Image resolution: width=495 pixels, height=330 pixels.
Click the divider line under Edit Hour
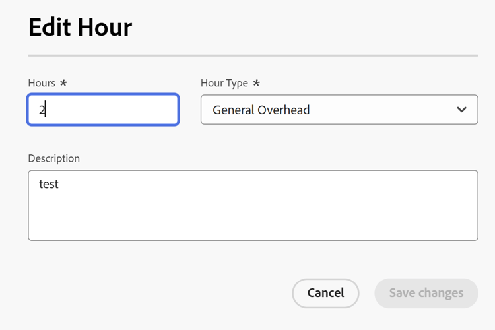(x=253, y=55)
